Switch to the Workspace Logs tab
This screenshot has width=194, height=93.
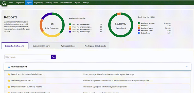tap(68, 46)
